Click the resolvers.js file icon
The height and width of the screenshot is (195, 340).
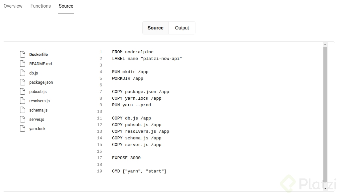23,100
